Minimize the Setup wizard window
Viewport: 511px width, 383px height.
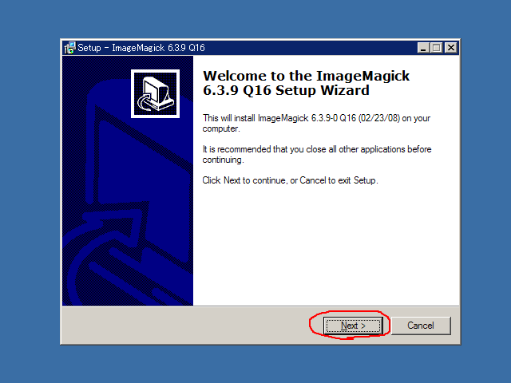(423, 48)
